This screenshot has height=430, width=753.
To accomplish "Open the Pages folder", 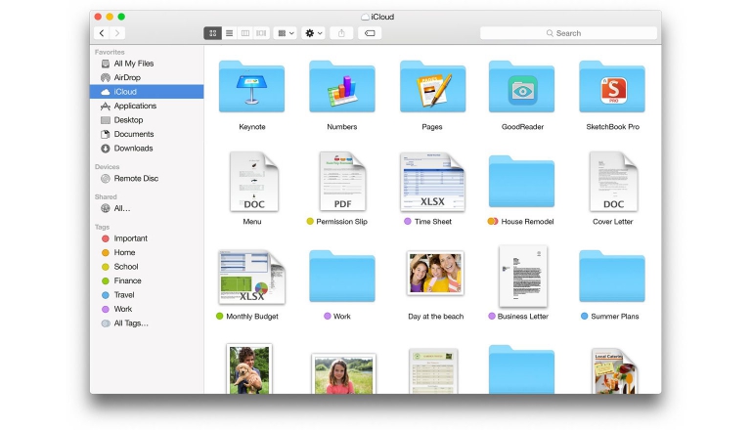I will tap(431, 90).
